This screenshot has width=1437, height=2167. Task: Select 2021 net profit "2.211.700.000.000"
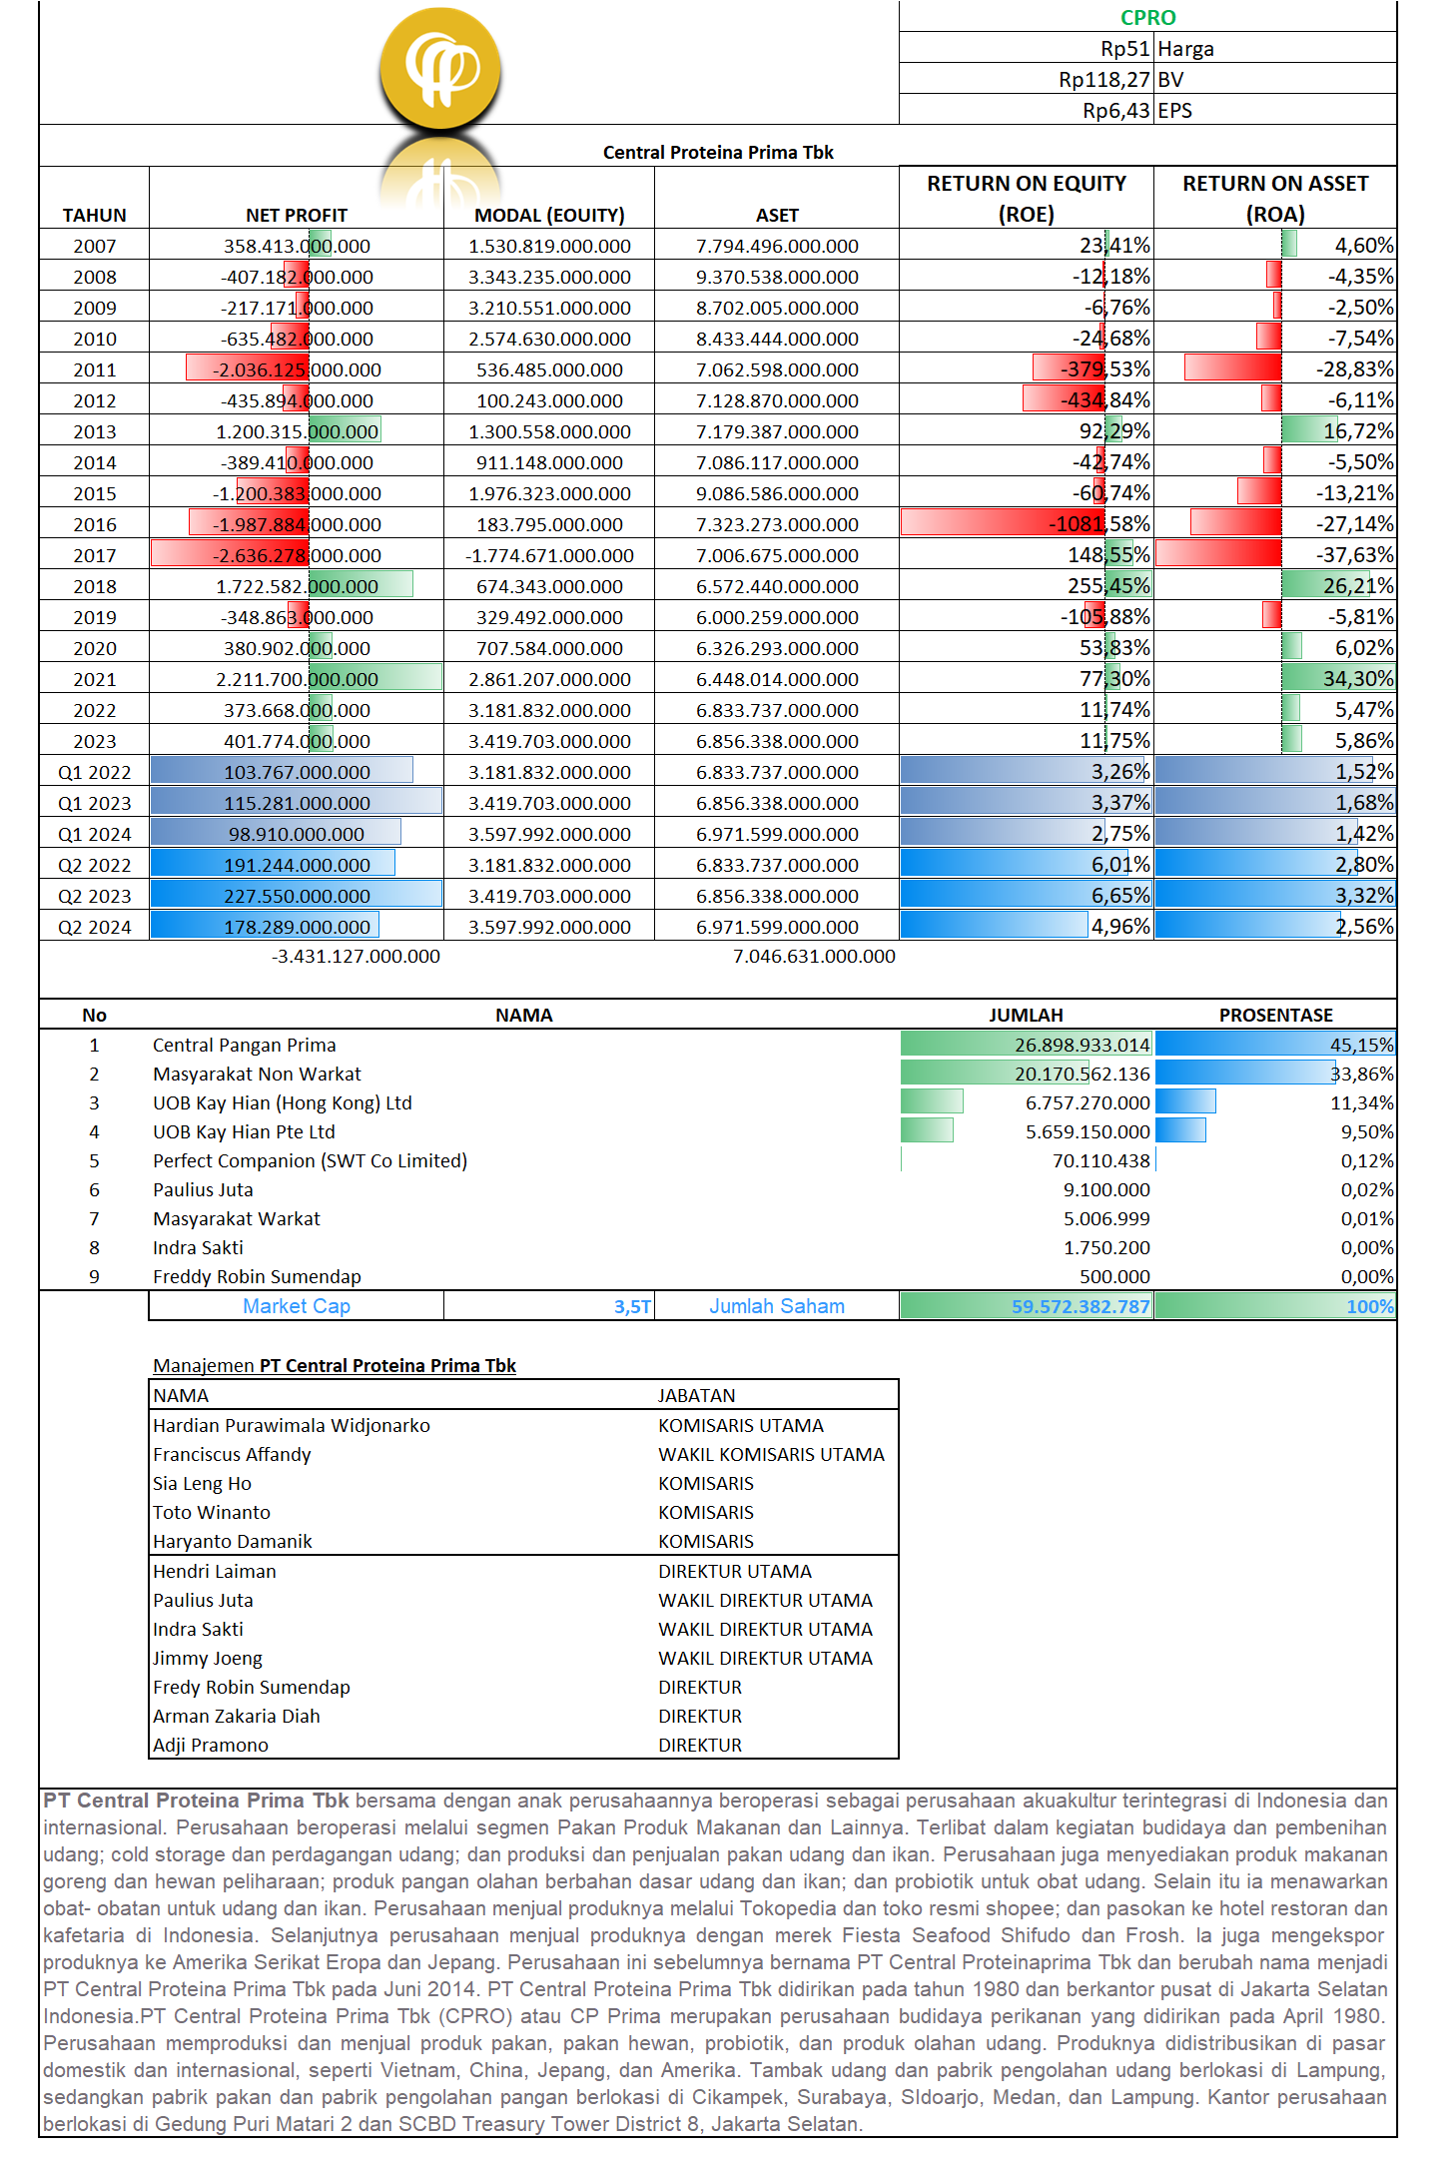coord(297,679)
